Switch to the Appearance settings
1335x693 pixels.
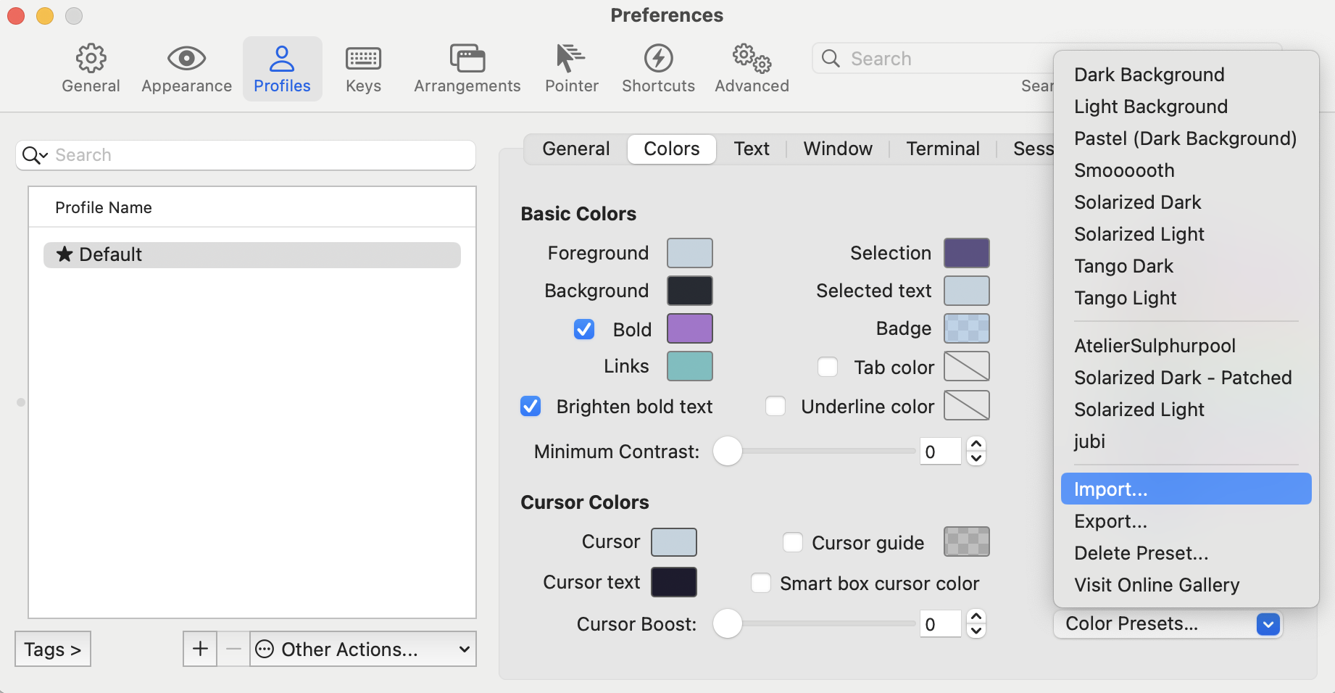[186, 68]
